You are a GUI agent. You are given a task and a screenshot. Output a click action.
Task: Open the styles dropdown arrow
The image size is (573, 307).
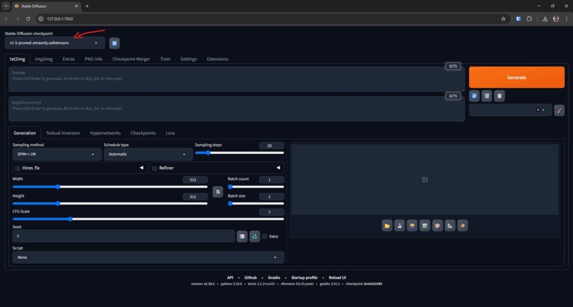click(x=543, y=110)
